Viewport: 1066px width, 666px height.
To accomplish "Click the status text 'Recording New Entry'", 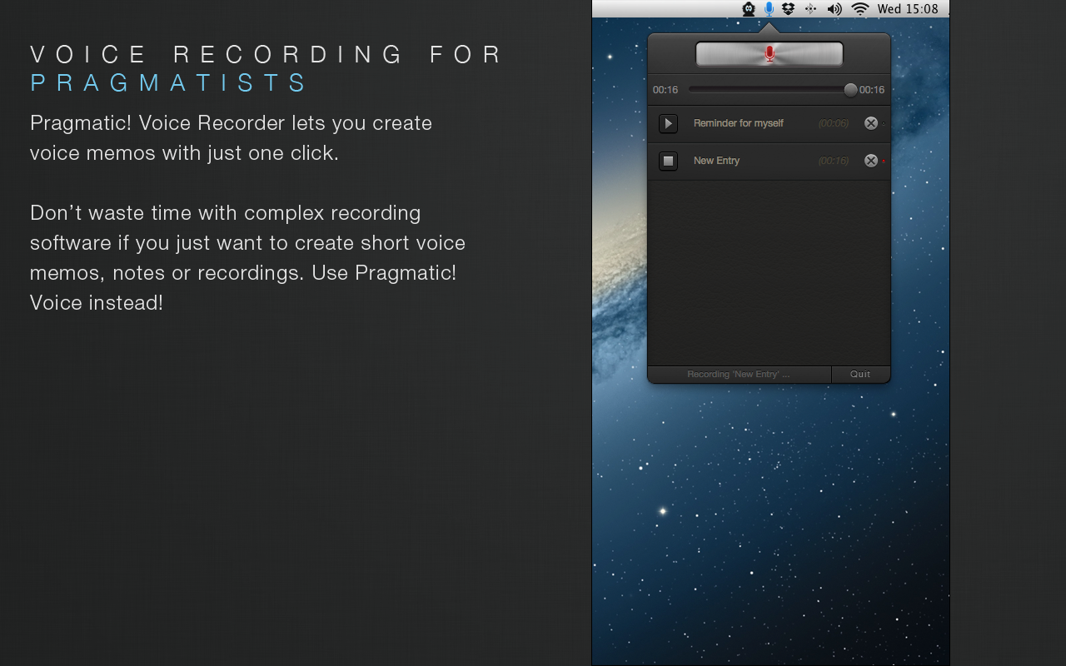I will coord(739,375).
